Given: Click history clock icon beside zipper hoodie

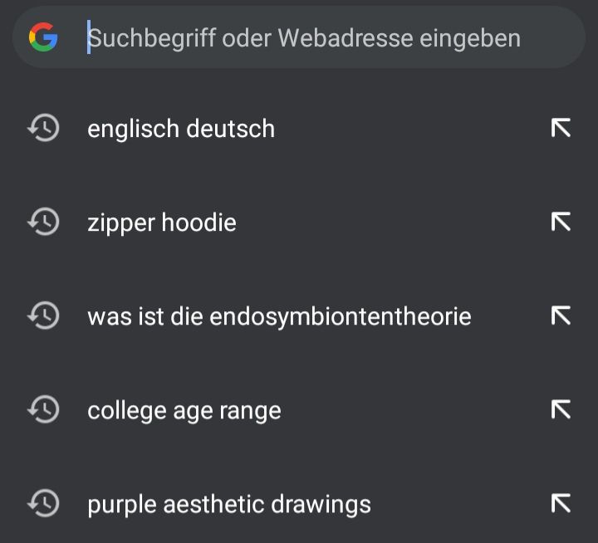Looking at the screenshot, I should 43,222.
